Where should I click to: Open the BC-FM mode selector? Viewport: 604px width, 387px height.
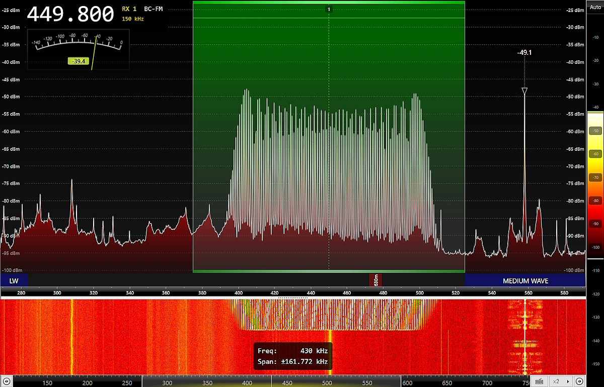tap(154, 9)
